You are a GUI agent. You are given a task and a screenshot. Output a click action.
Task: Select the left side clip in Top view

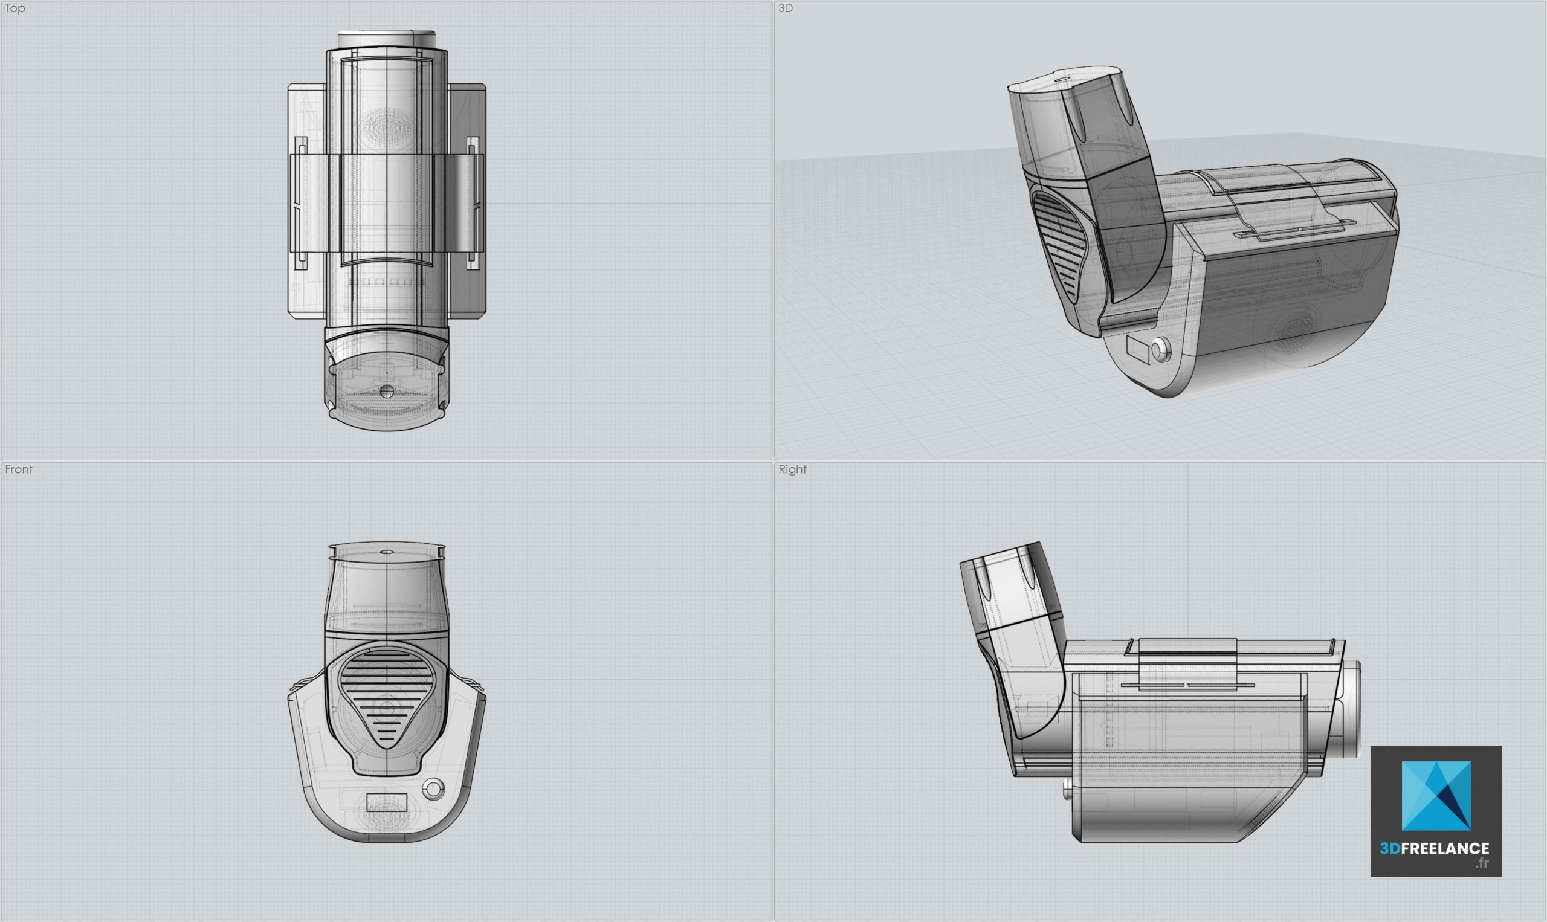[x=301, y=202]
